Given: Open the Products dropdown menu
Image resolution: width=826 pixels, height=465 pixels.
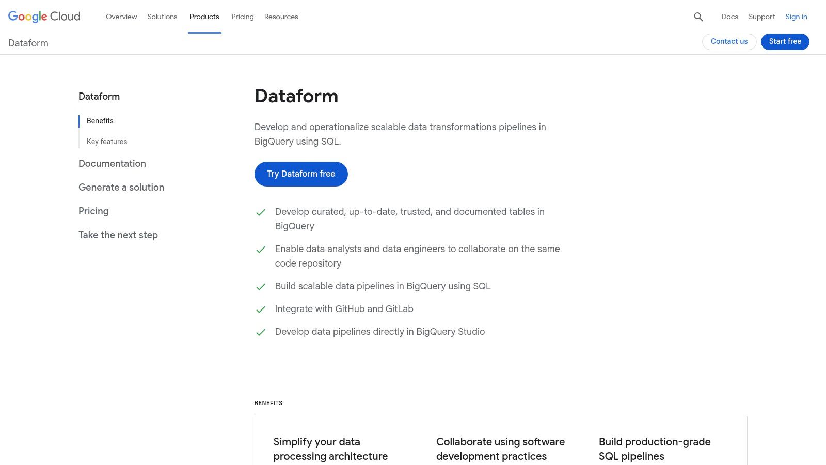Looking at the screenshot, I should click(x=204, y=17).
